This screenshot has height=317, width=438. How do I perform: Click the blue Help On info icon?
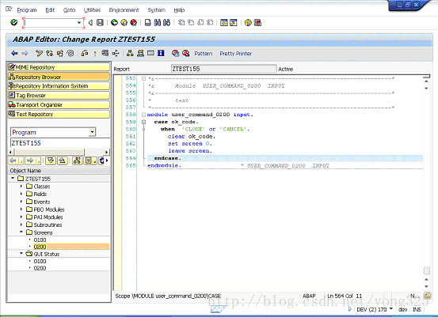click(x=161, y=53)
